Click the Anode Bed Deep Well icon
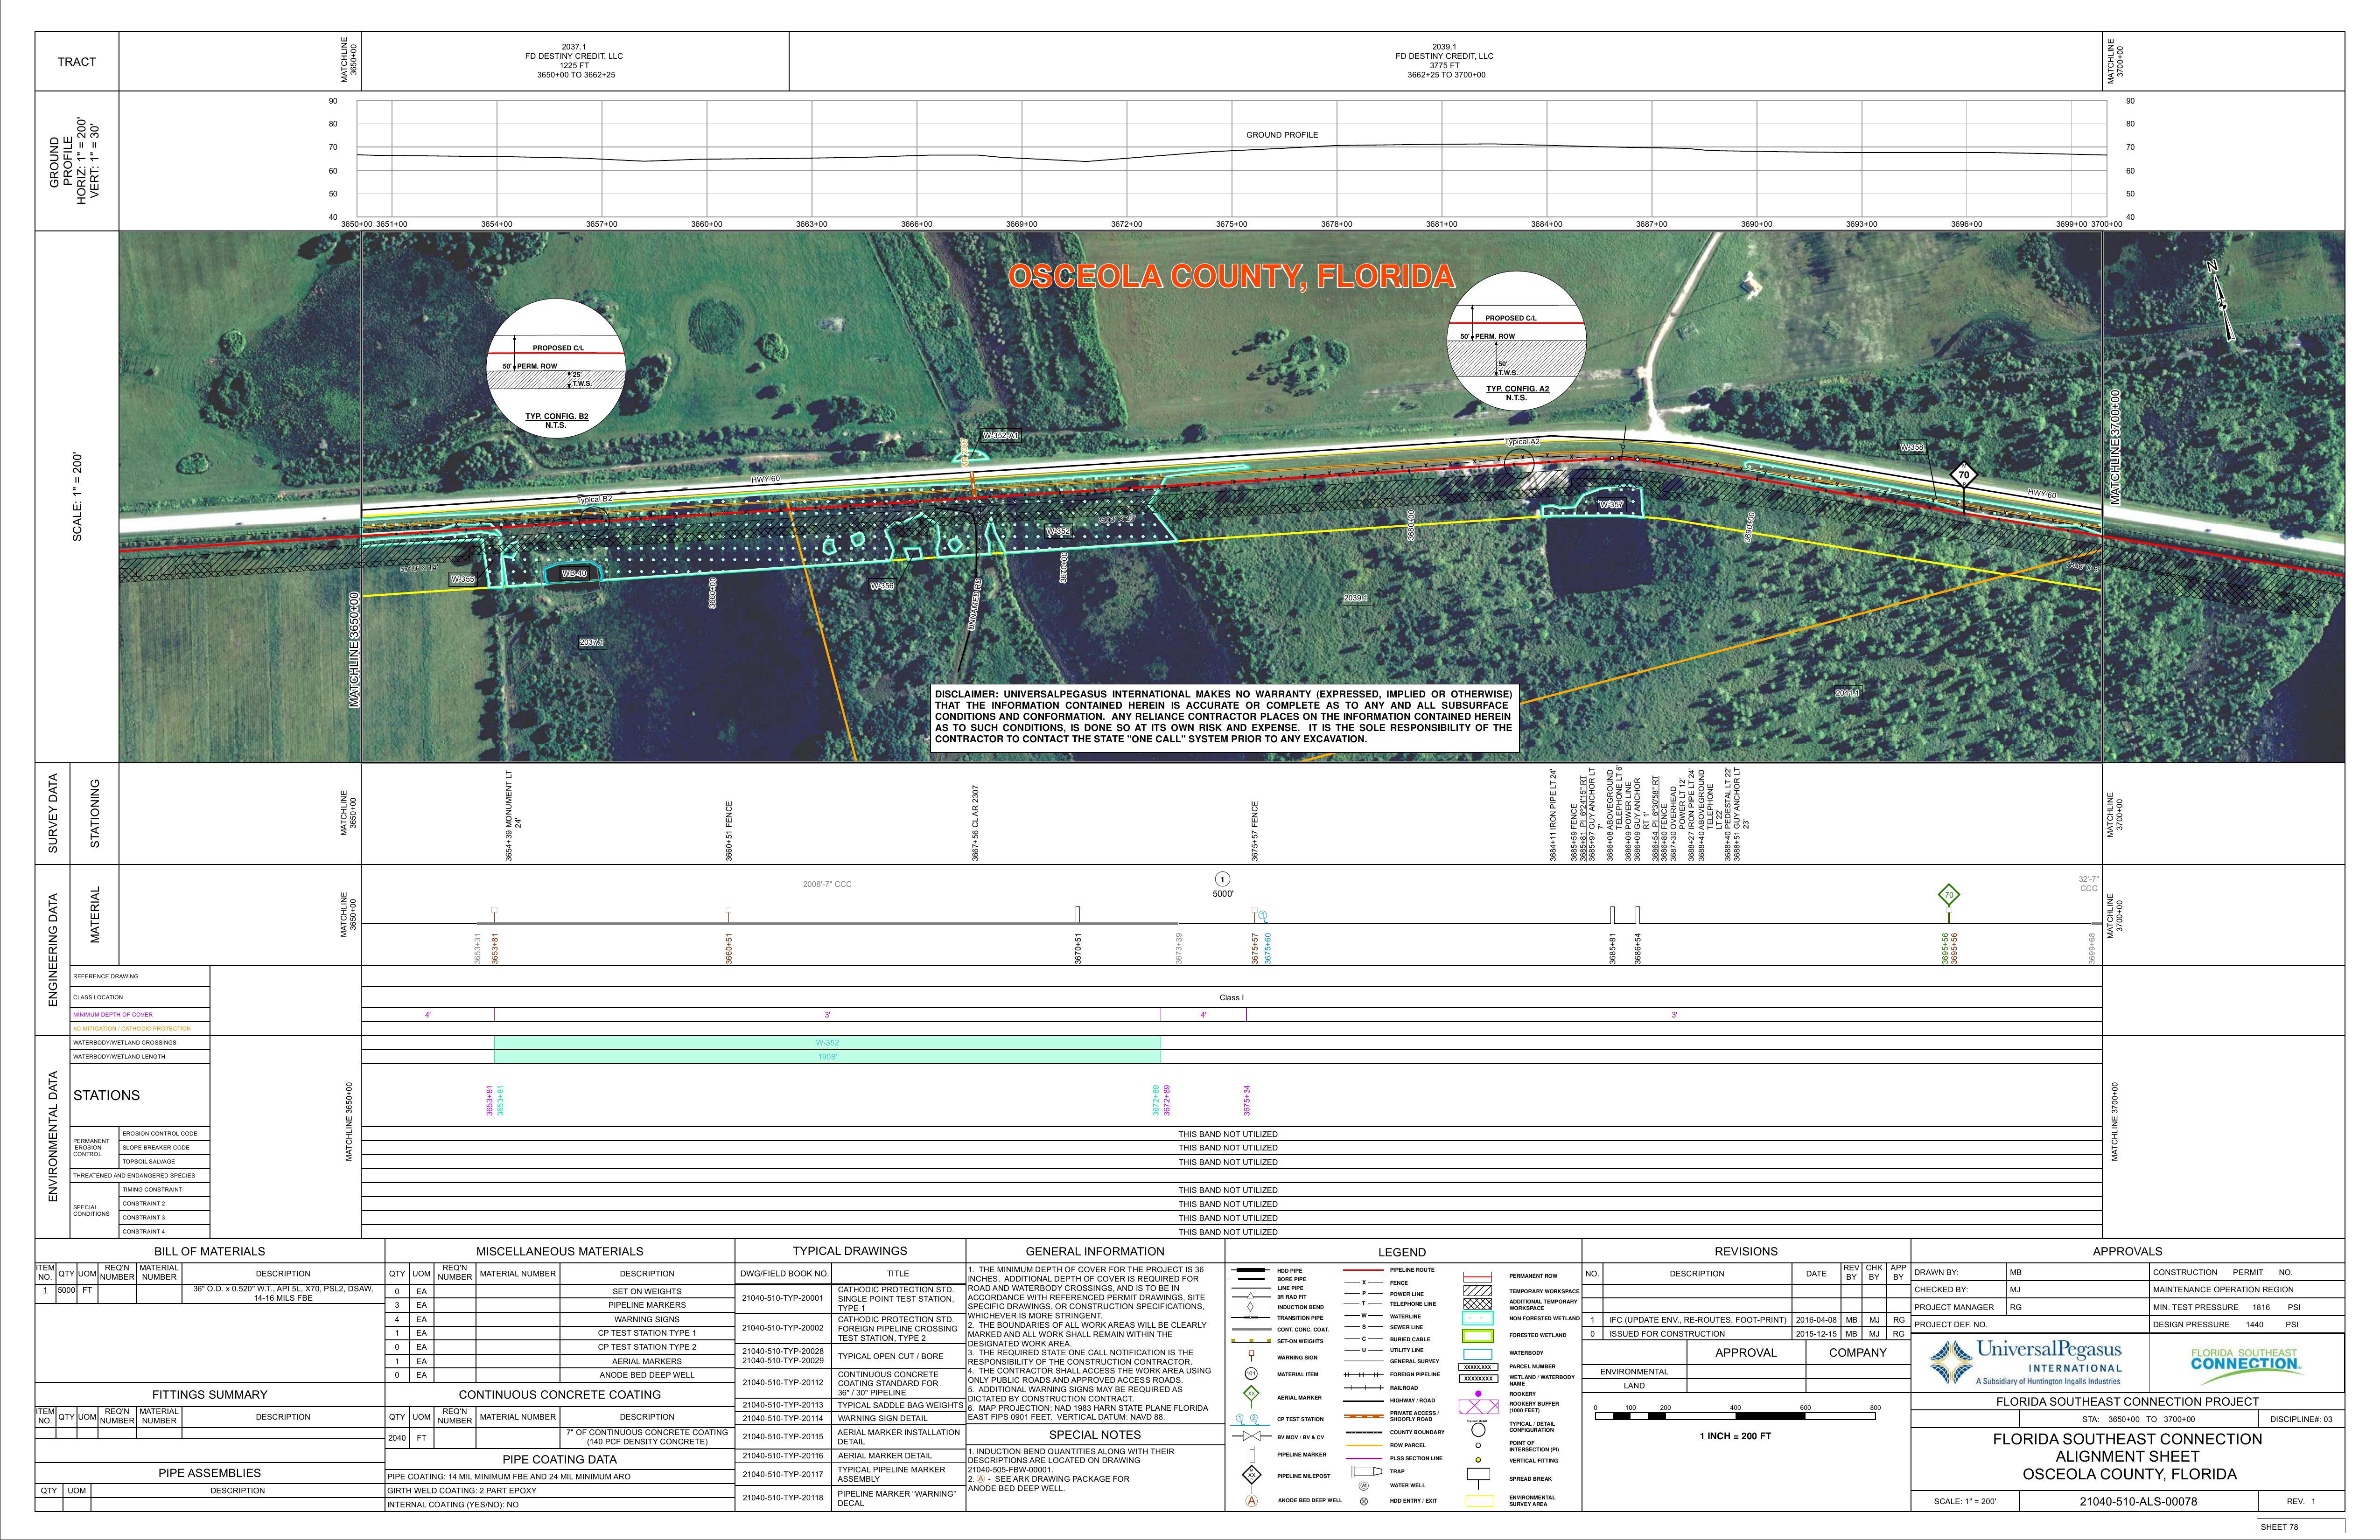Screen dimensions: 2380x1540 coord(1251,1500)
